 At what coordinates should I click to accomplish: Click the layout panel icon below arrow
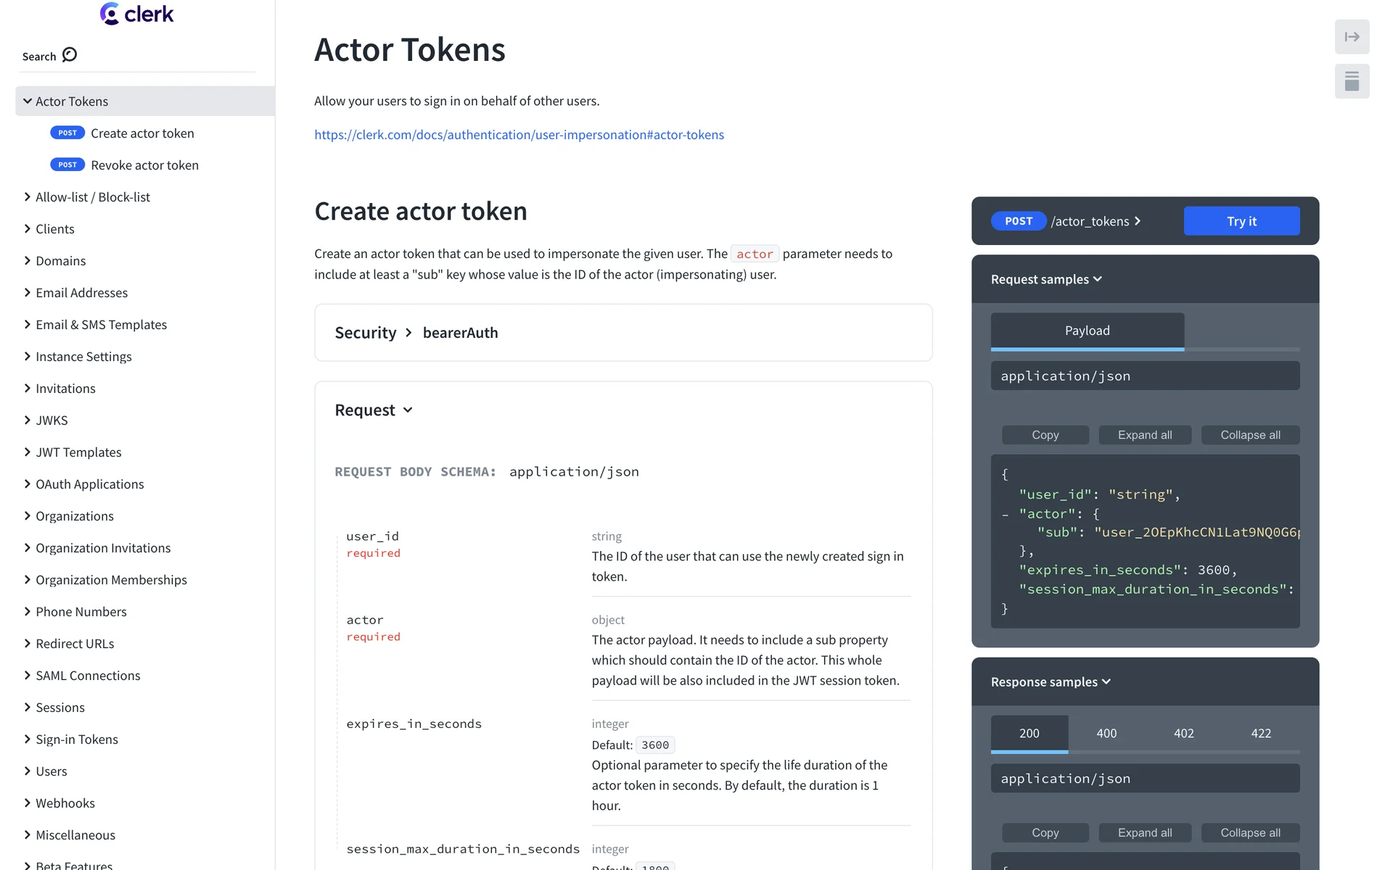[x=1352, y=81]
